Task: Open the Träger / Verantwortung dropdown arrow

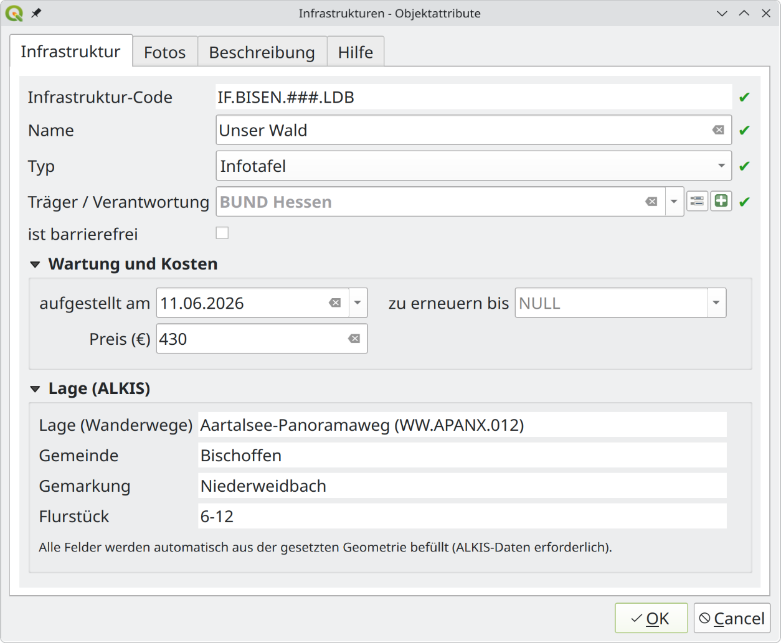Action: [x=674, y=202]
